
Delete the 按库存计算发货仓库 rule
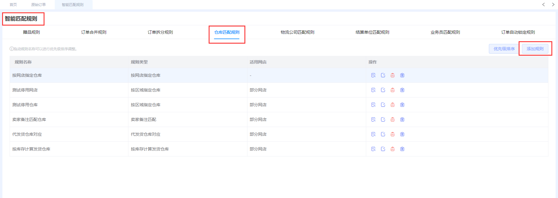pyautogui.click(x=393, y=149)
